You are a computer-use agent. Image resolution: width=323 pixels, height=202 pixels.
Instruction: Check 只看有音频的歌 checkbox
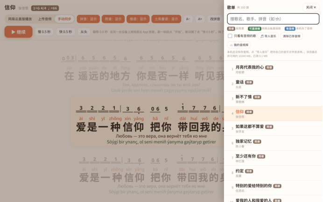230,36
